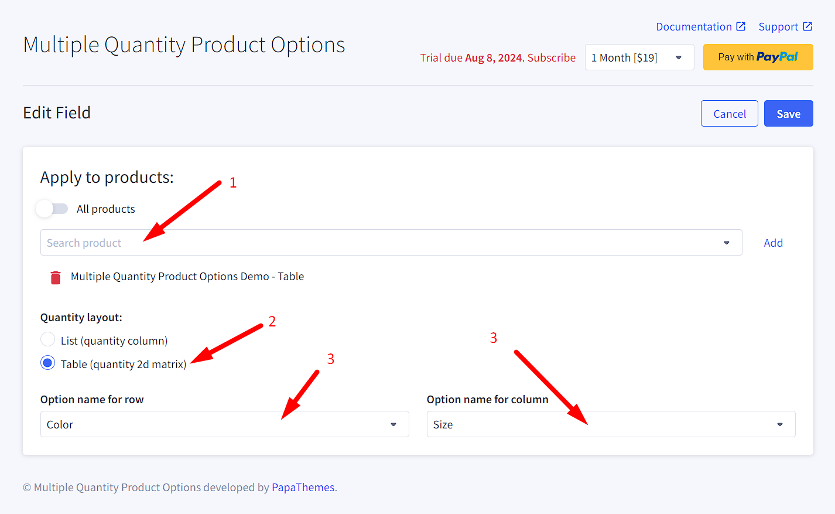Expand the Search product dropdown arrow
835x514 pixels.
tap(727, 243)
